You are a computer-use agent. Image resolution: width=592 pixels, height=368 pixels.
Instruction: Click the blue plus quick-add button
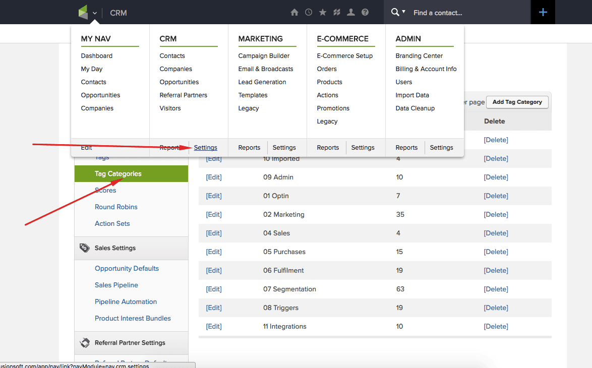click(543, 12)
